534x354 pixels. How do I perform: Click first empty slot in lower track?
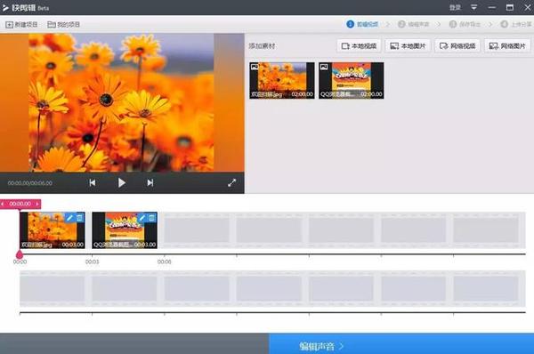(53, 289)
